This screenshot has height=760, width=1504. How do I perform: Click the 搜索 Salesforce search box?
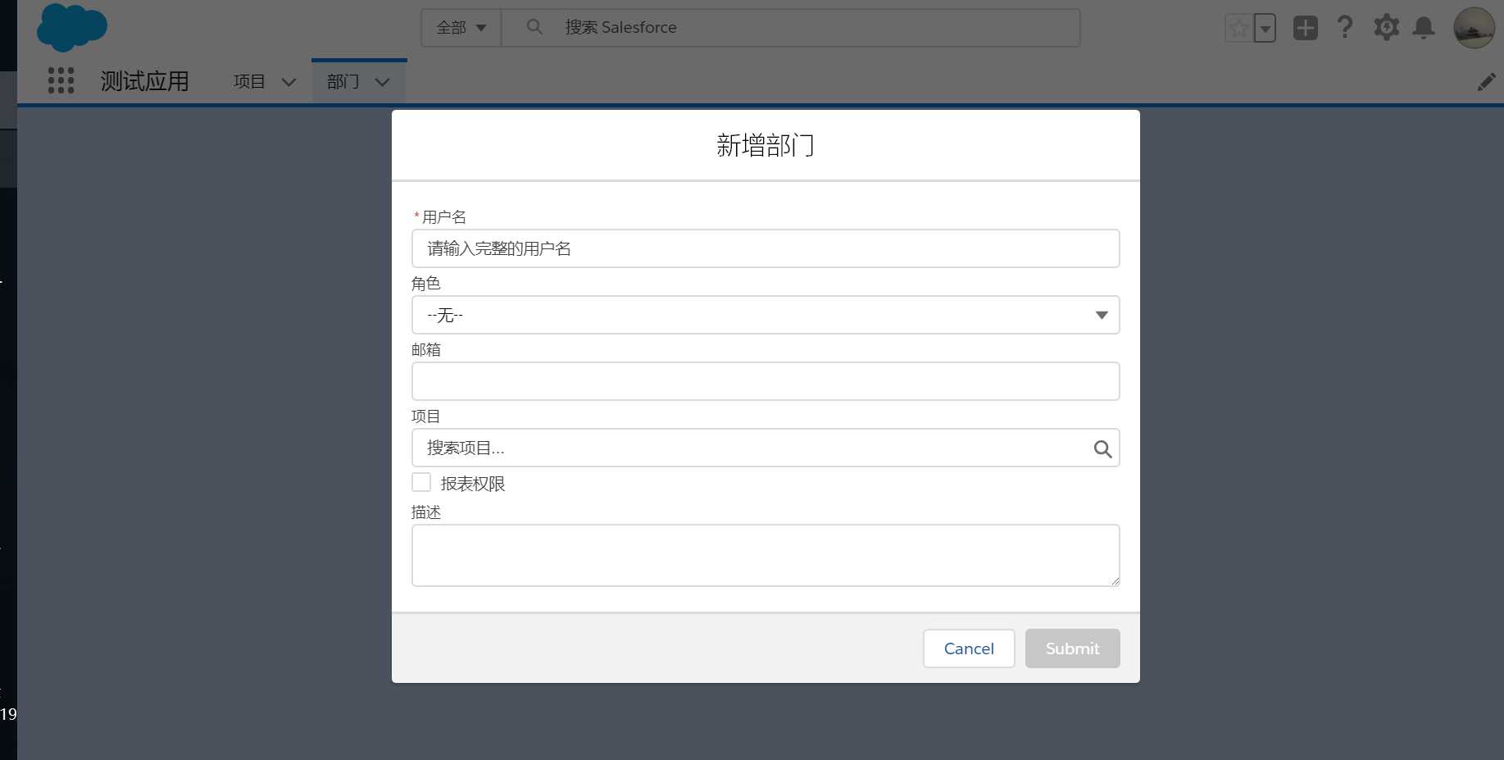tap(791, 28)
